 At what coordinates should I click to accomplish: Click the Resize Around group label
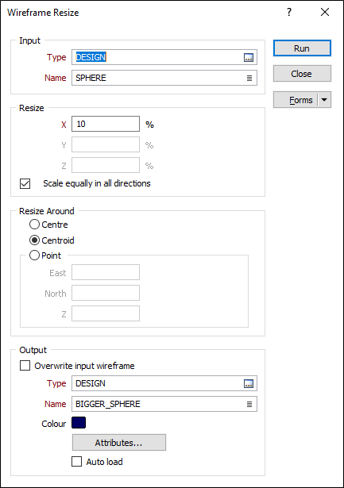[x=47, y=211]
